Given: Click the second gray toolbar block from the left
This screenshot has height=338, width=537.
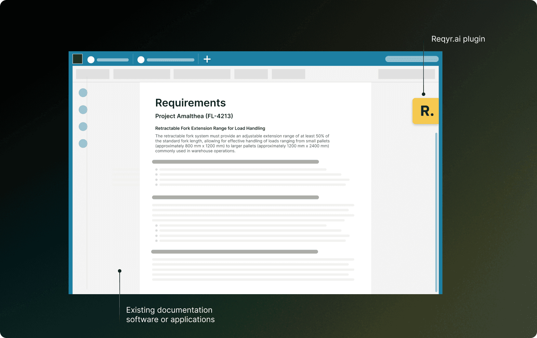Looking at the screenshot, I should tap(142, 74).
